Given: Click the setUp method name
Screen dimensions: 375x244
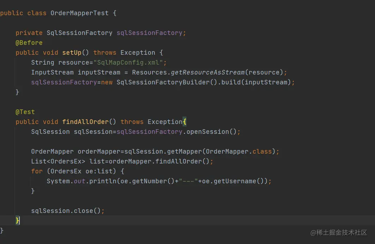Looking at the screenshot, I should tap(72, 53).
